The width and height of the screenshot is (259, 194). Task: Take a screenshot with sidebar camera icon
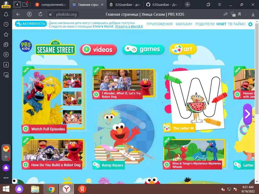click(6, 75)
